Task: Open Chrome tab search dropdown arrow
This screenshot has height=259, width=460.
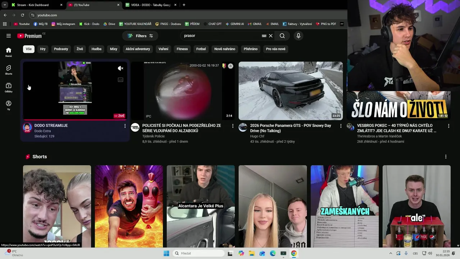Action: (4, 5)
